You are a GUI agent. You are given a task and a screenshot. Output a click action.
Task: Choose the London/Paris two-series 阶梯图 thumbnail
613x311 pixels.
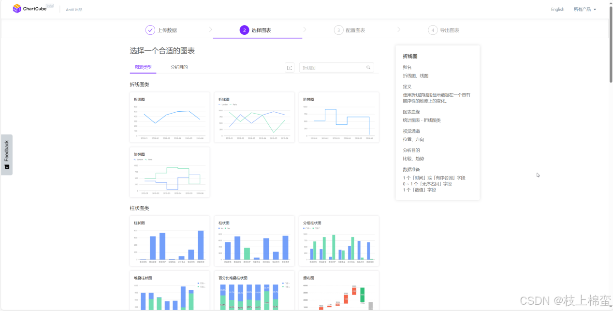coord(170,172)
